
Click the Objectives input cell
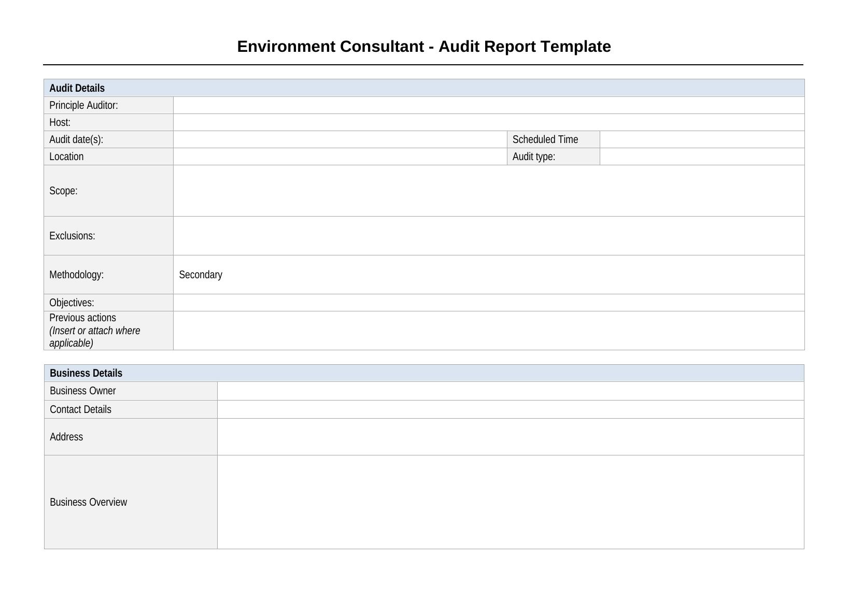click(x=488, y=303)
